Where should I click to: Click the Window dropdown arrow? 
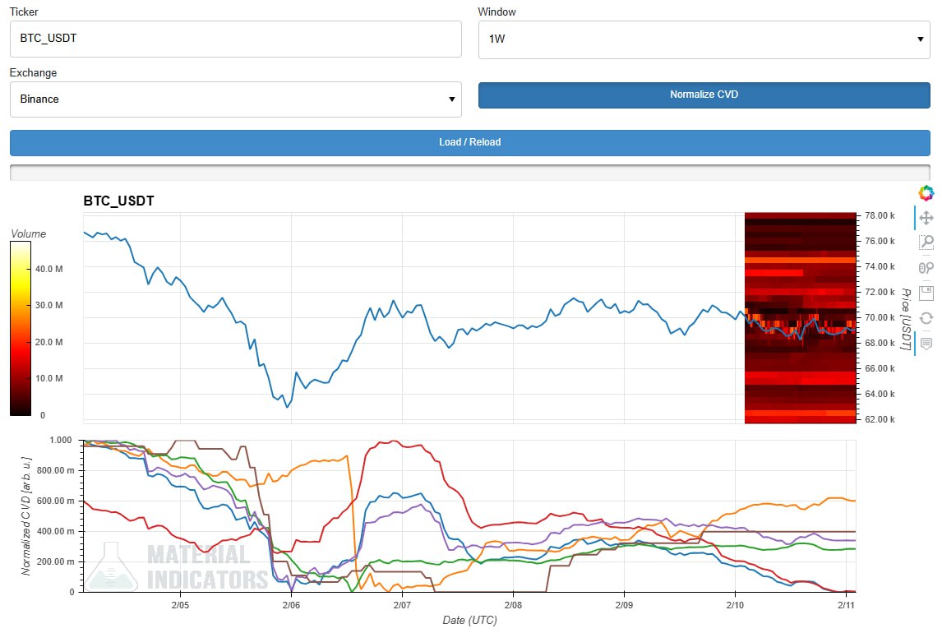pos(920,39)
